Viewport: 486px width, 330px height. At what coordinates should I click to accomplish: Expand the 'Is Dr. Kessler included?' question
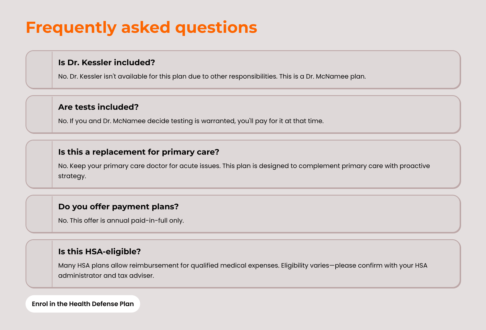tap(107, 63)
